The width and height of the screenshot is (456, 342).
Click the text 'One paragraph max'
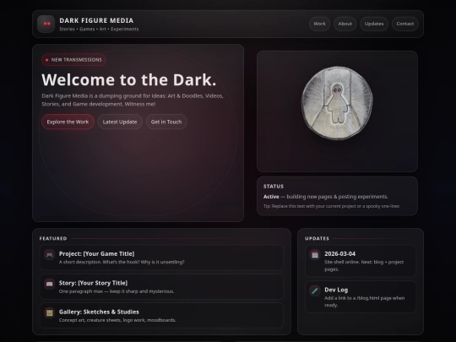117,291
